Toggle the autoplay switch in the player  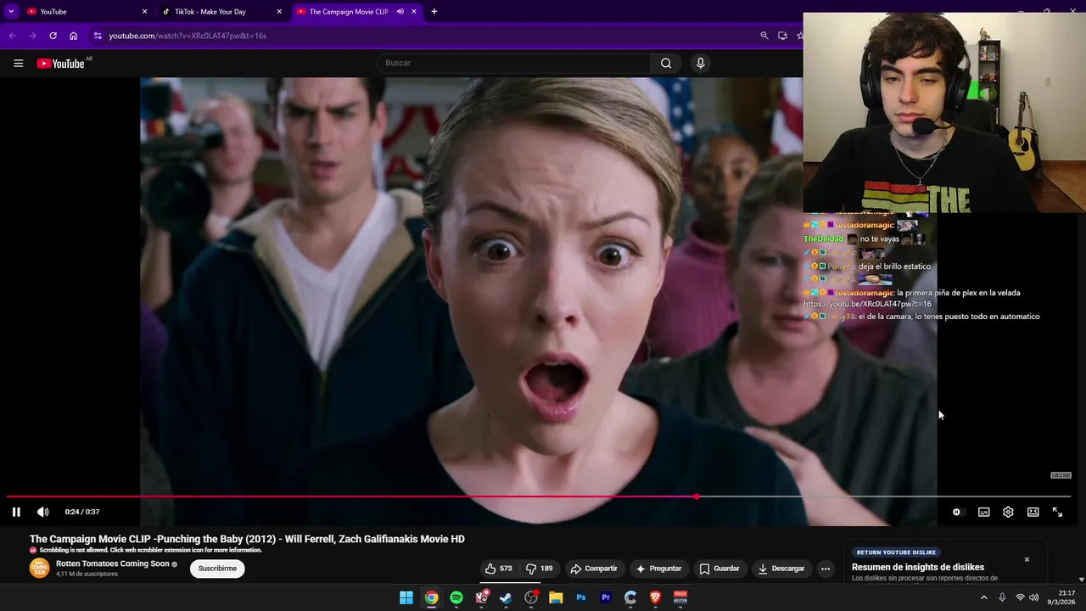pyautogui.click(x=959, y=512)
